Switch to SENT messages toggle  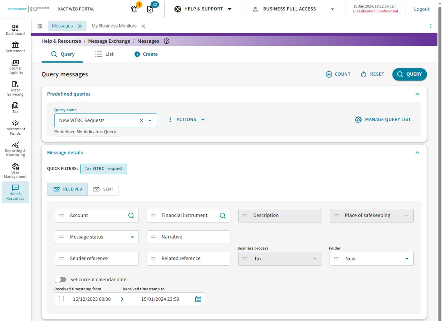tap(103, 189)
